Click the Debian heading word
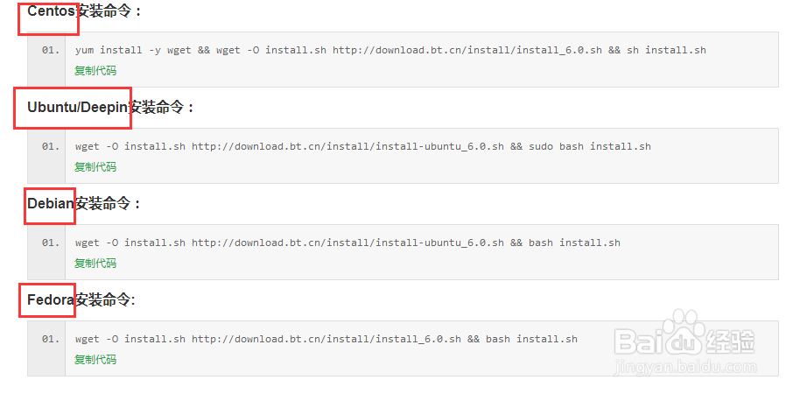Image resolution: width=800 pixels, height=394 pixels. (x=51, y=204)
